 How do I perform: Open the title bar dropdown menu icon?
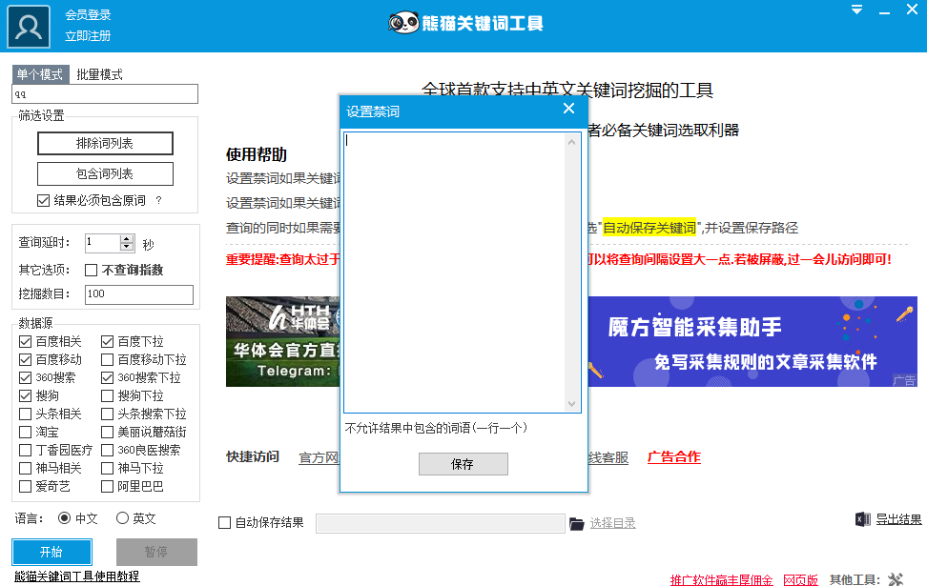[857, 10]
